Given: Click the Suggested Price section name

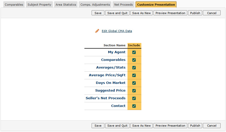Looking at the screenshot, I should point(110,91).
